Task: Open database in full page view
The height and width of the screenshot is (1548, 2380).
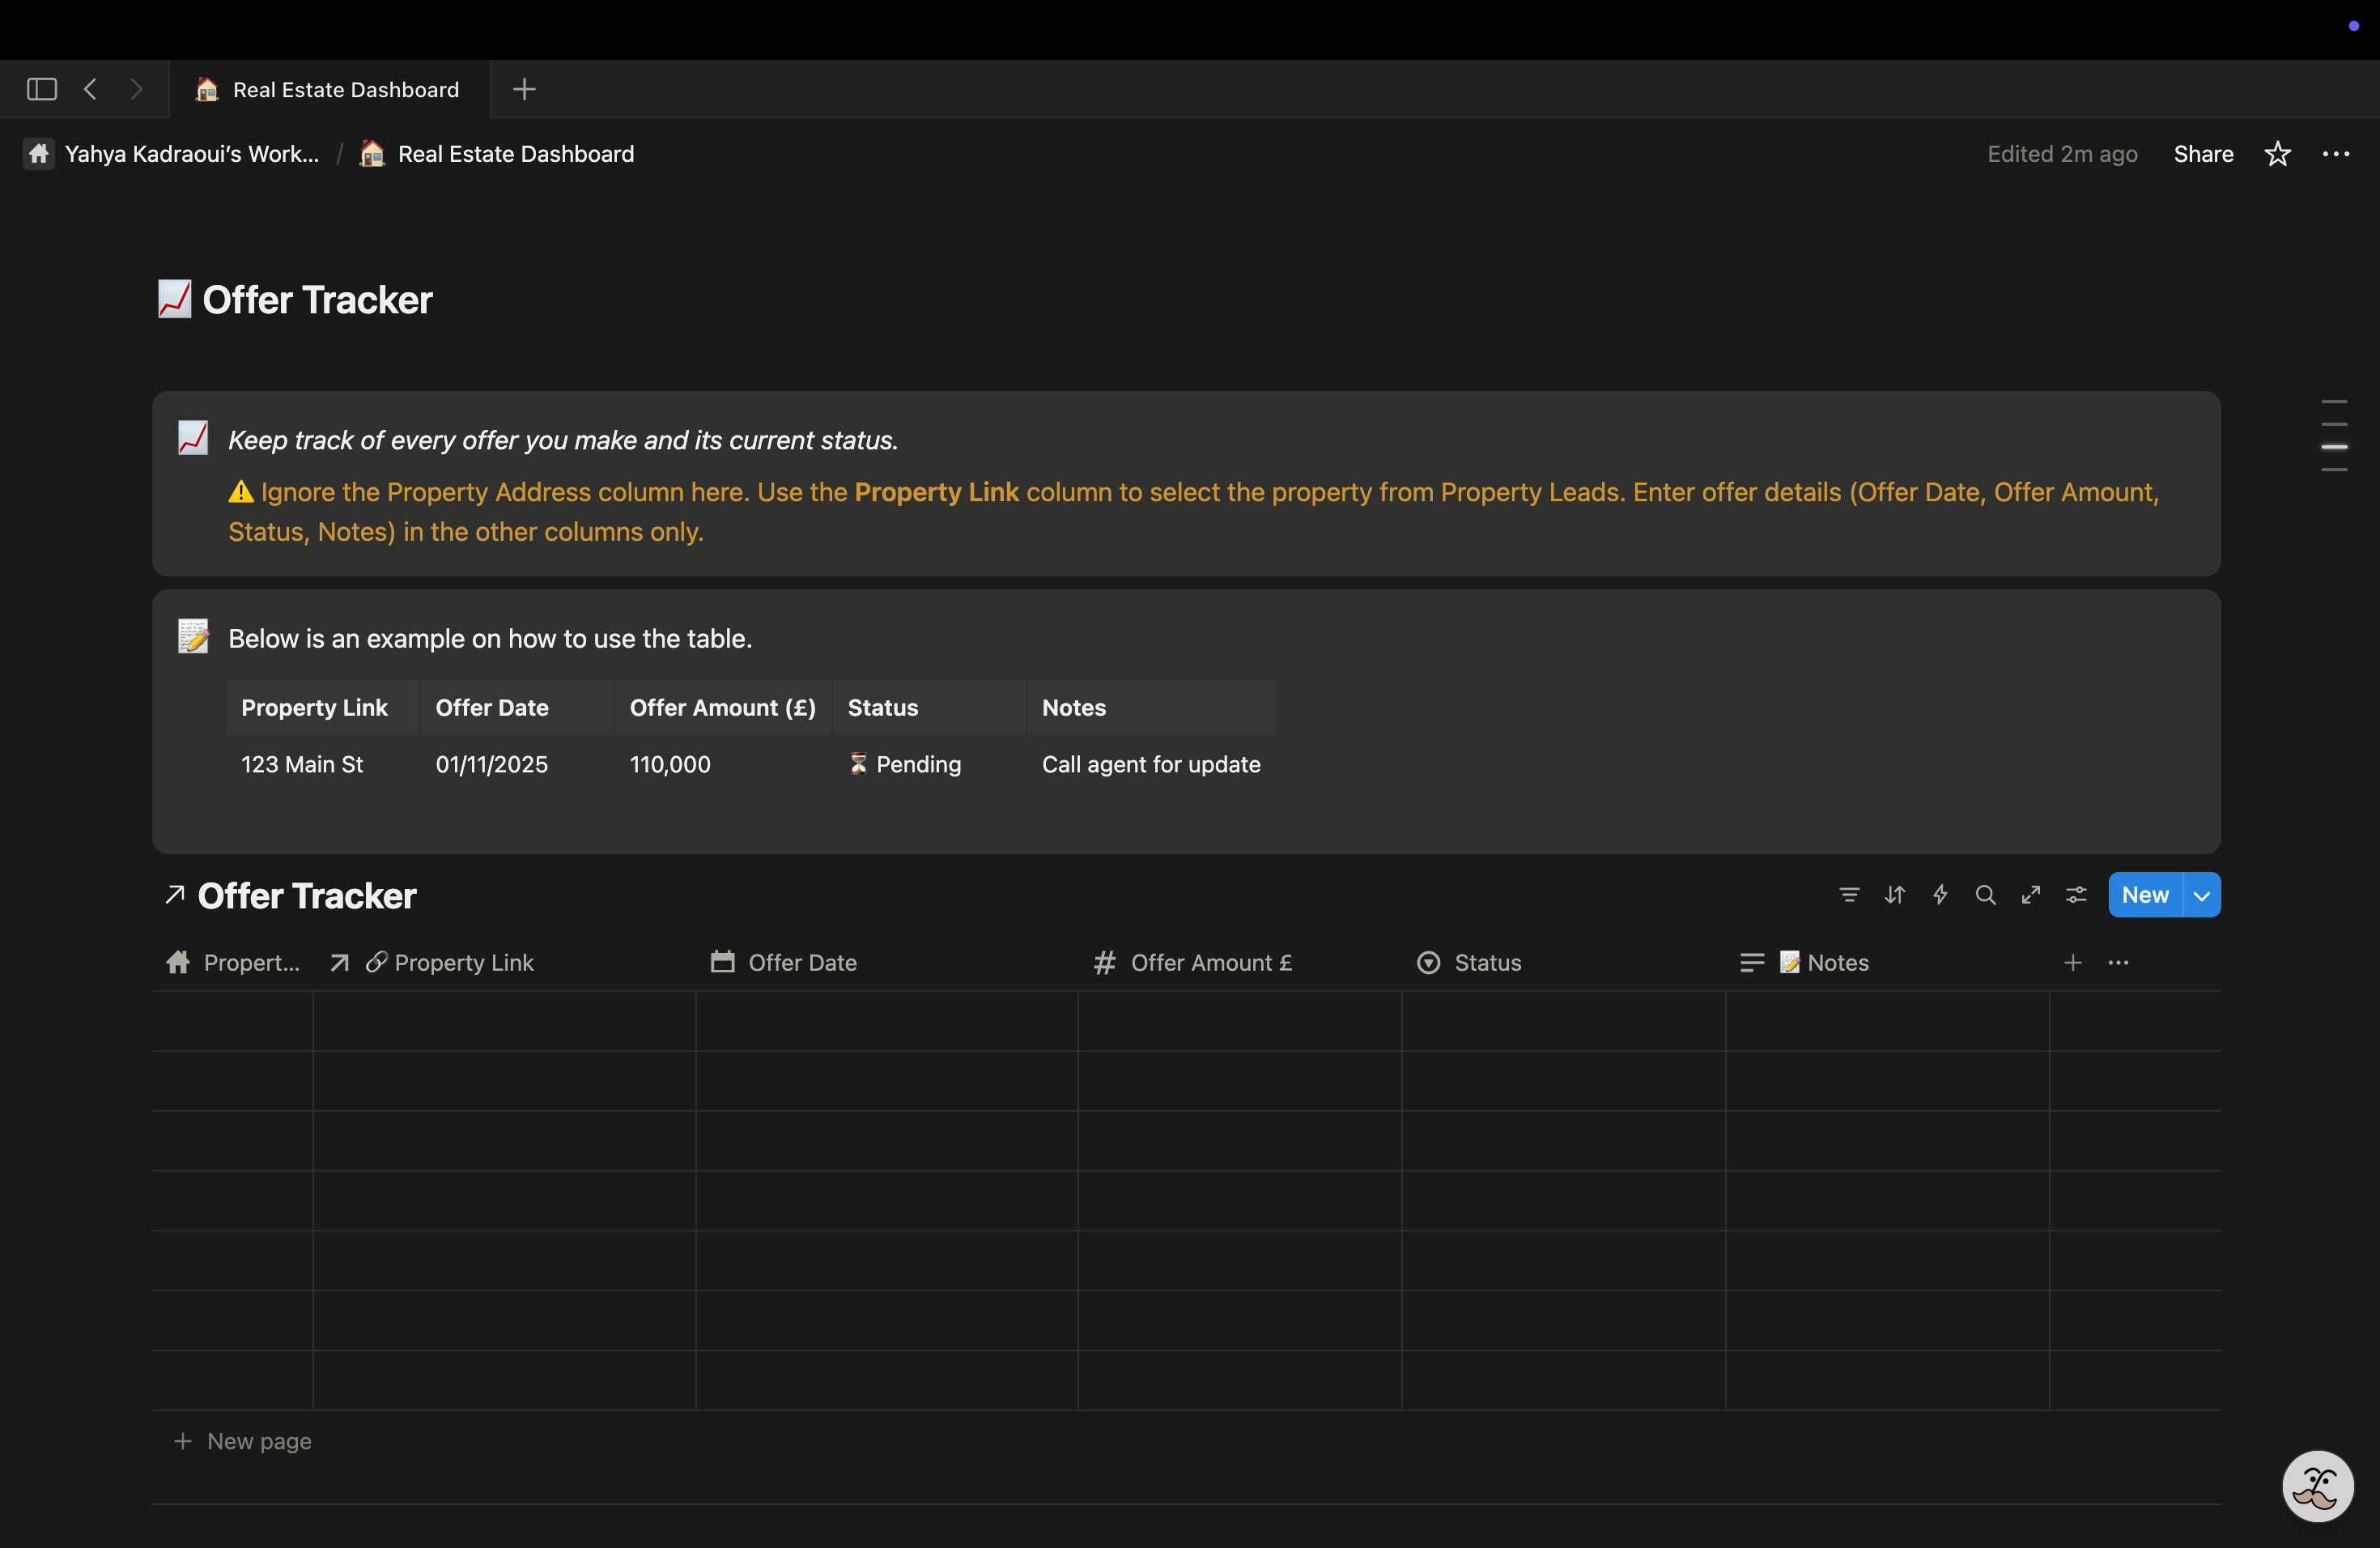Action: pos(2030,895)
